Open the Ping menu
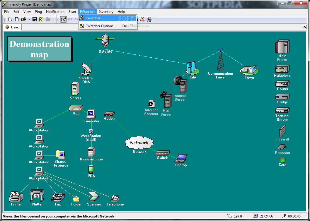Screen dimensions: 310x221 pos(38,12)
